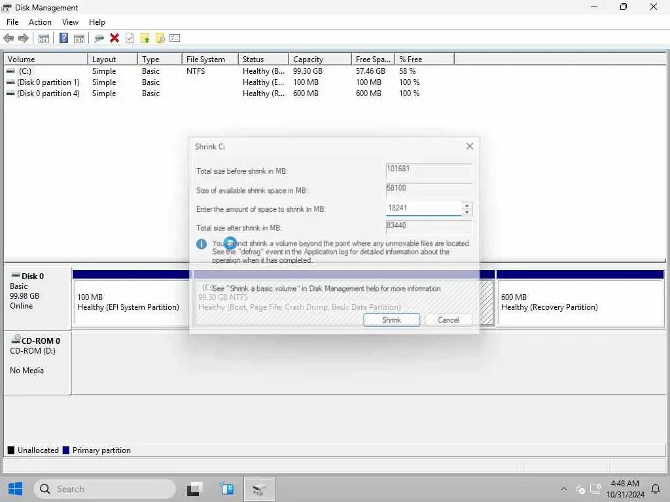The height and width of the screenshot is (502, 670).
Task: Close Shrink C: dialog with X
Action: (x=470, y=146)
